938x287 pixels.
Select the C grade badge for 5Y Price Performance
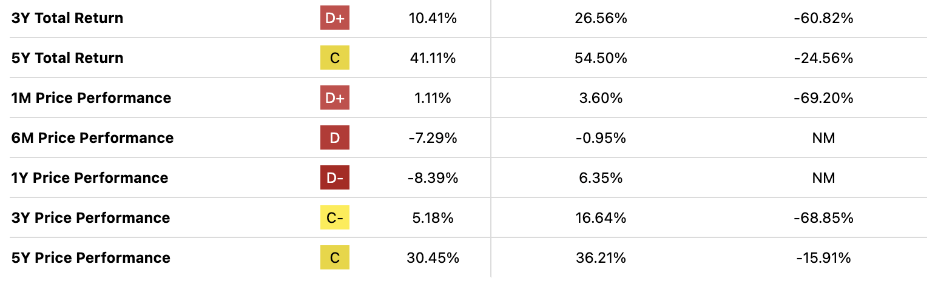point(335,258)
